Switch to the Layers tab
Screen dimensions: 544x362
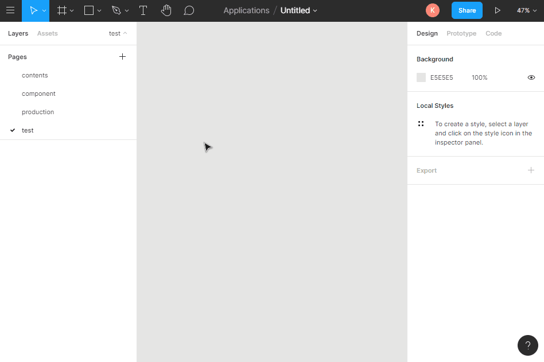[x=18, y=33]
